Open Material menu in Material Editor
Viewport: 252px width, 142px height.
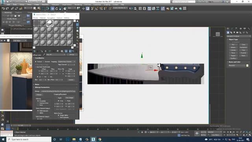coord(43,18)
